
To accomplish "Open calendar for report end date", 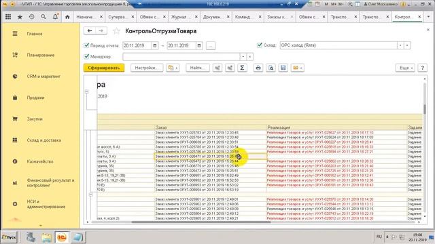I will (x=199, y=45).
